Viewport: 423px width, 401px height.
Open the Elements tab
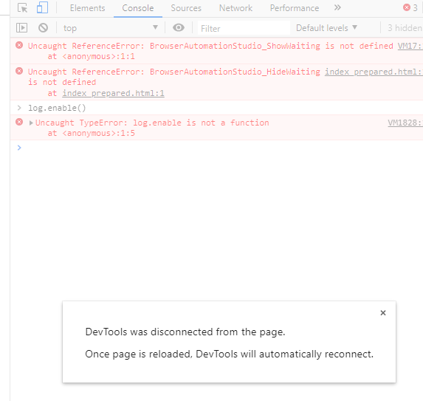tap(87, 8)
